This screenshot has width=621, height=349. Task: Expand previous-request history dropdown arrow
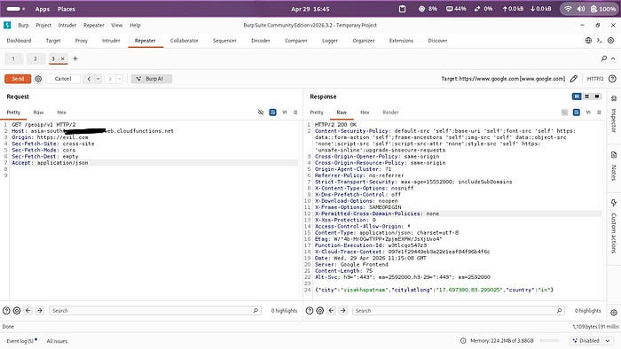(x=98, y=79)
